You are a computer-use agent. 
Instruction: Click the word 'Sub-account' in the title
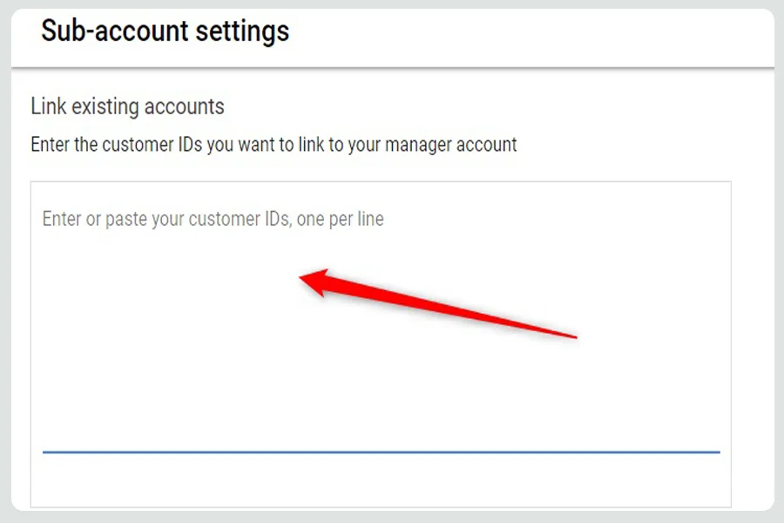(x=115, y=31)
